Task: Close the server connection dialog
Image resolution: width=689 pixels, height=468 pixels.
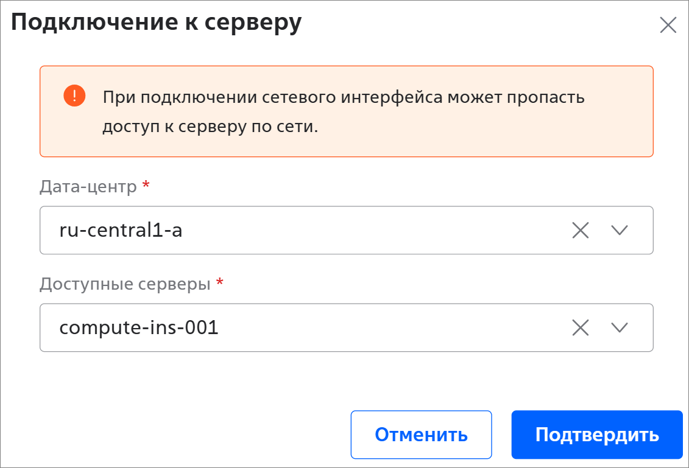Action: click(x=668, y=25)
